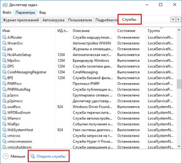This screenshot has width=182, height=164.
Task: Open the Файл menu
Action: pyautogui.click(x=7, y=12)
